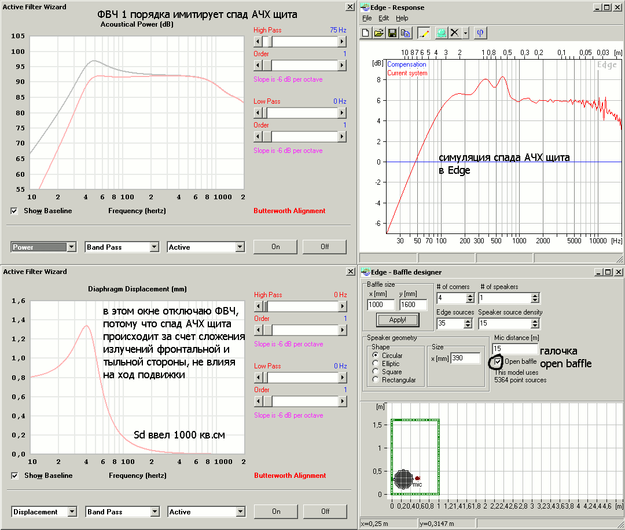Click left arrow of High Pass Order slider, top wizard
The width and height of the screenshot is (625, 530).
258,65
